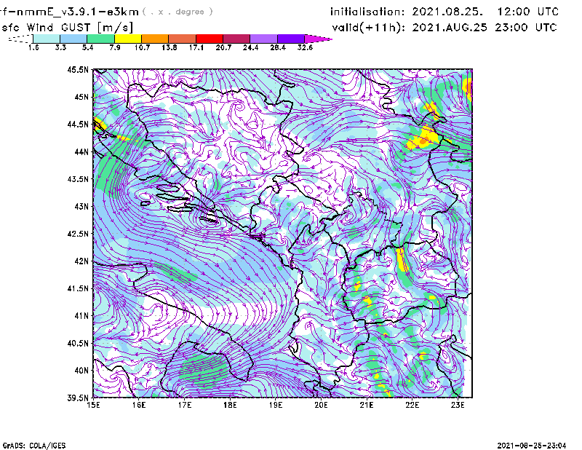Click the '24.4' colorbar value
582x450 pixels.
pyautogui.click(x=250, y=47)
